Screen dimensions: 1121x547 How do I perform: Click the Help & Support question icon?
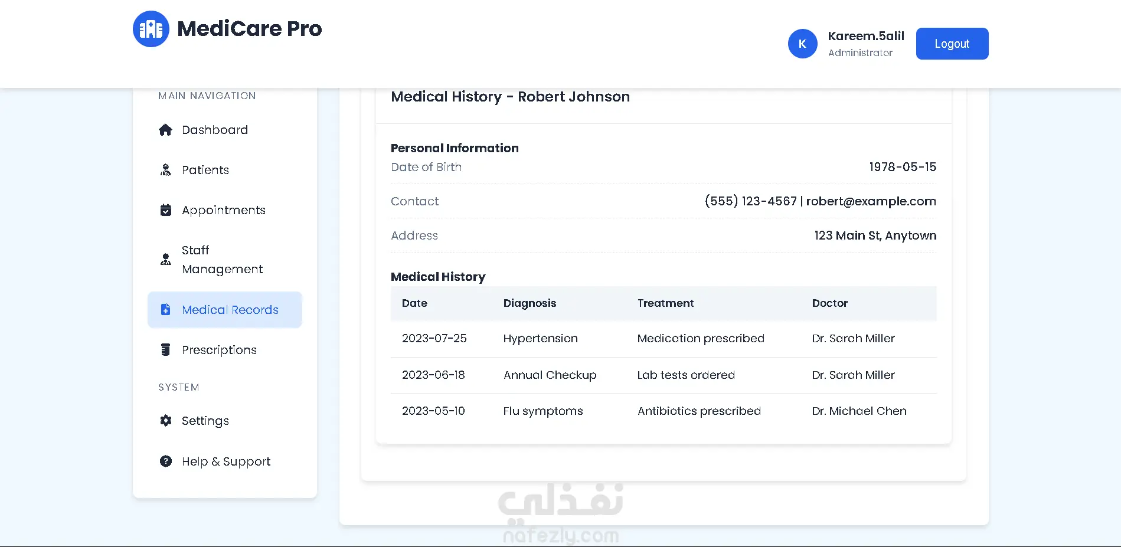point(165,461)
